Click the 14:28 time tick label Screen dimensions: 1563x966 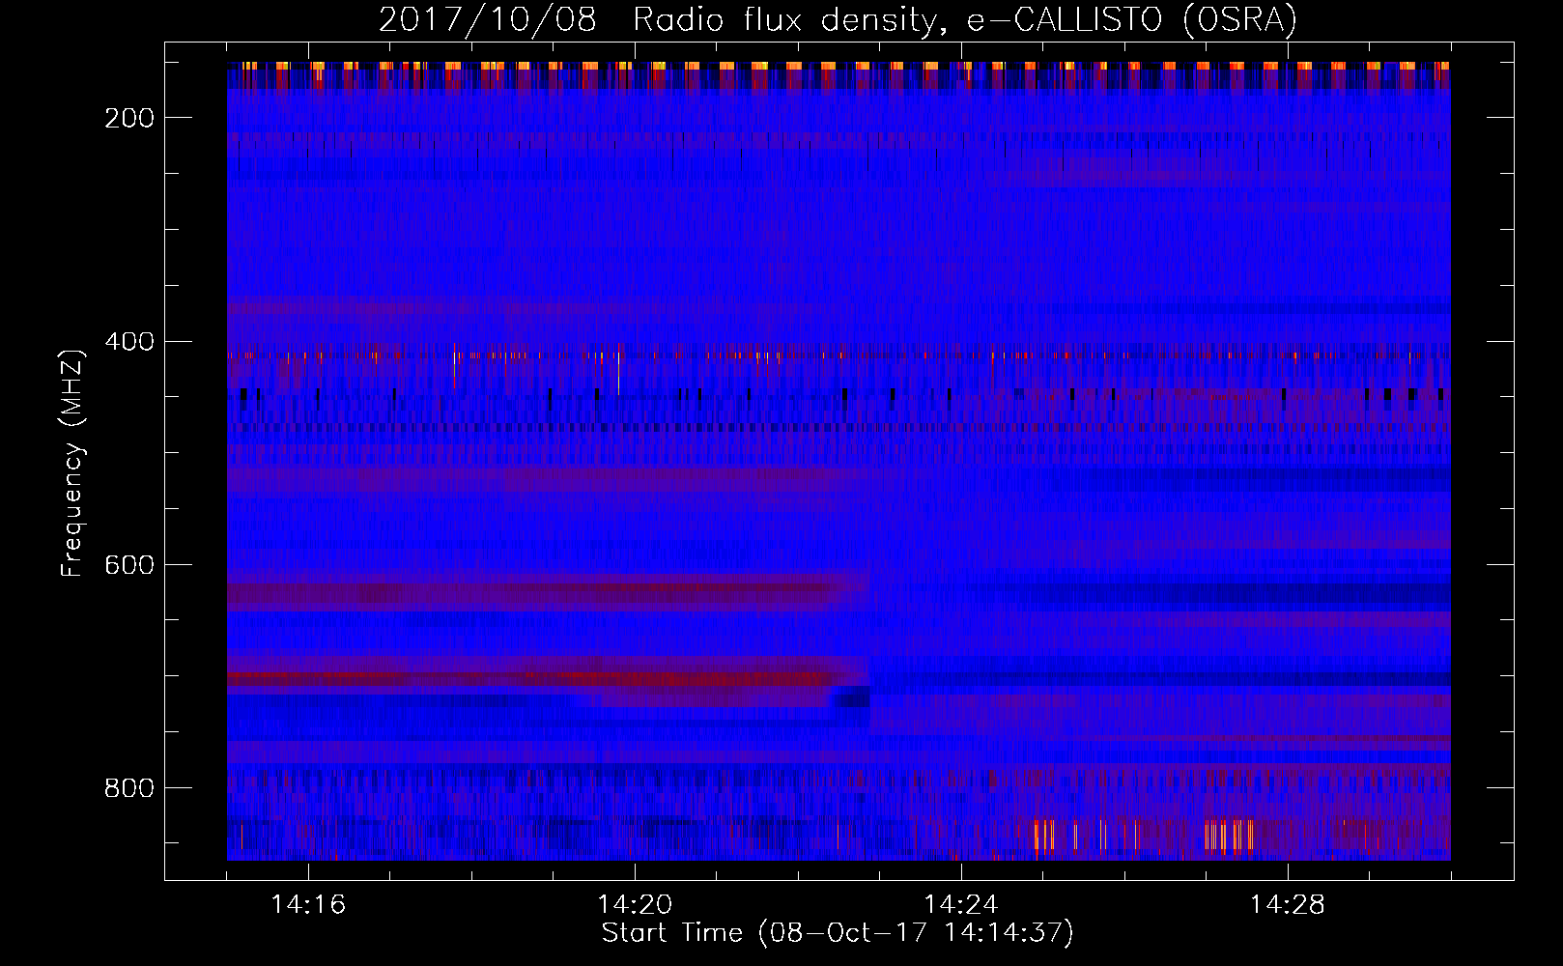click(x=1288, y=904)
